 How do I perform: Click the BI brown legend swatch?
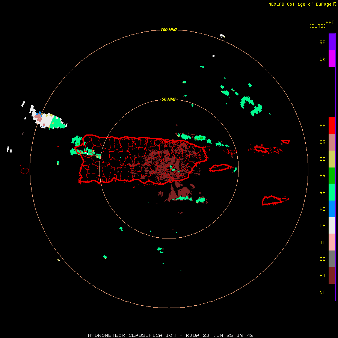pos(332,276)
